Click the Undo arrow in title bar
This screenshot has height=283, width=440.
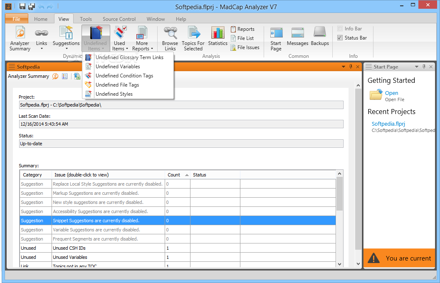(x=41, y=7)
